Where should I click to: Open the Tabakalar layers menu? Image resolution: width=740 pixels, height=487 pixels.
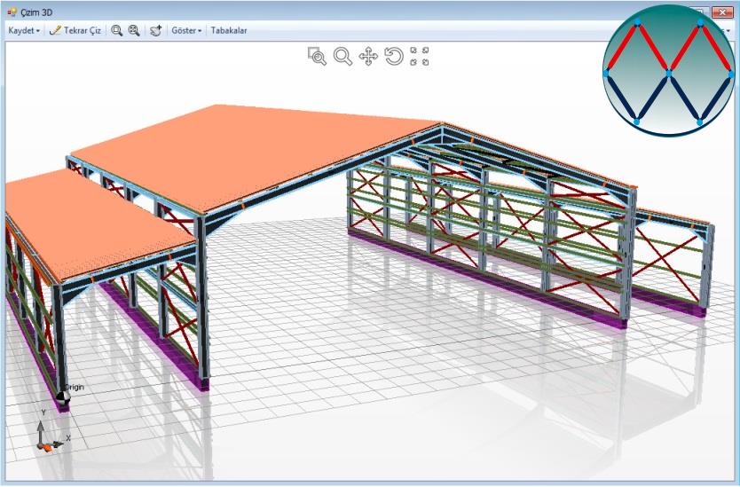[229, 30]
